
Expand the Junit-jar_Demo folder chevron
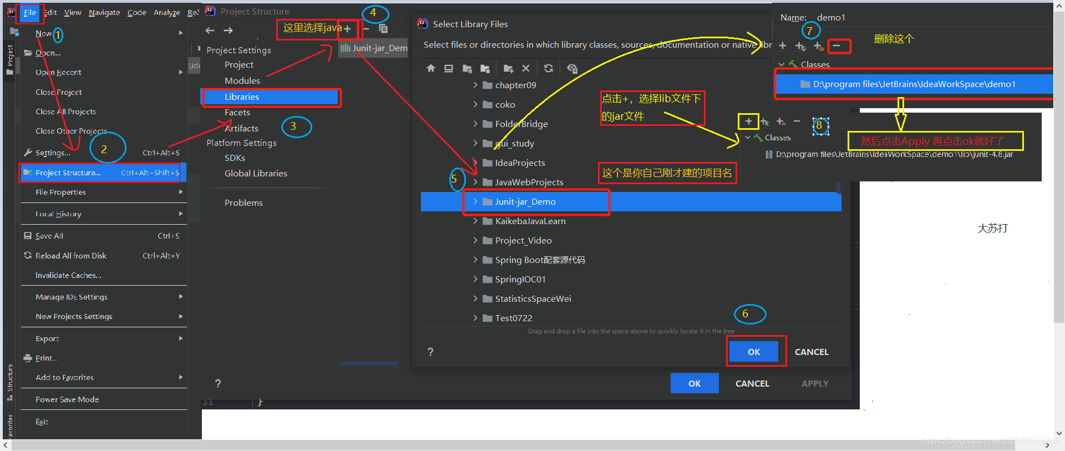pyautogui.click(x=475, y=201)
